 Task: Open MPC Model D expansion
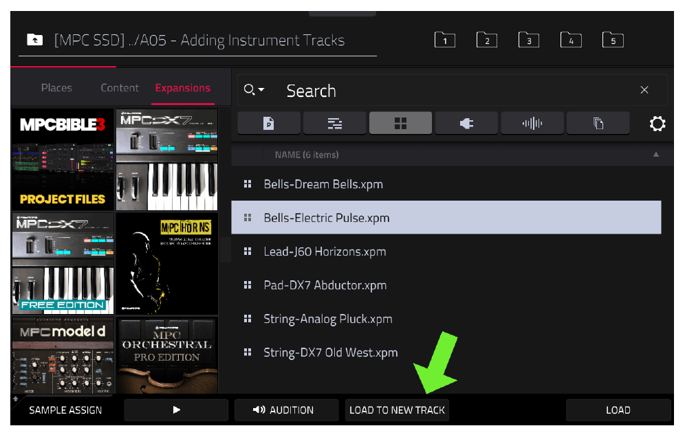pos(63,355)
